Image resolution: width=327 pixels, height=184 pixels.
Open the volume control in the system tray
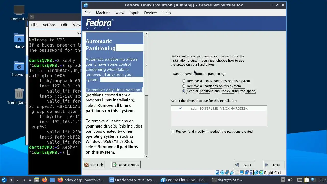[290, 180]
